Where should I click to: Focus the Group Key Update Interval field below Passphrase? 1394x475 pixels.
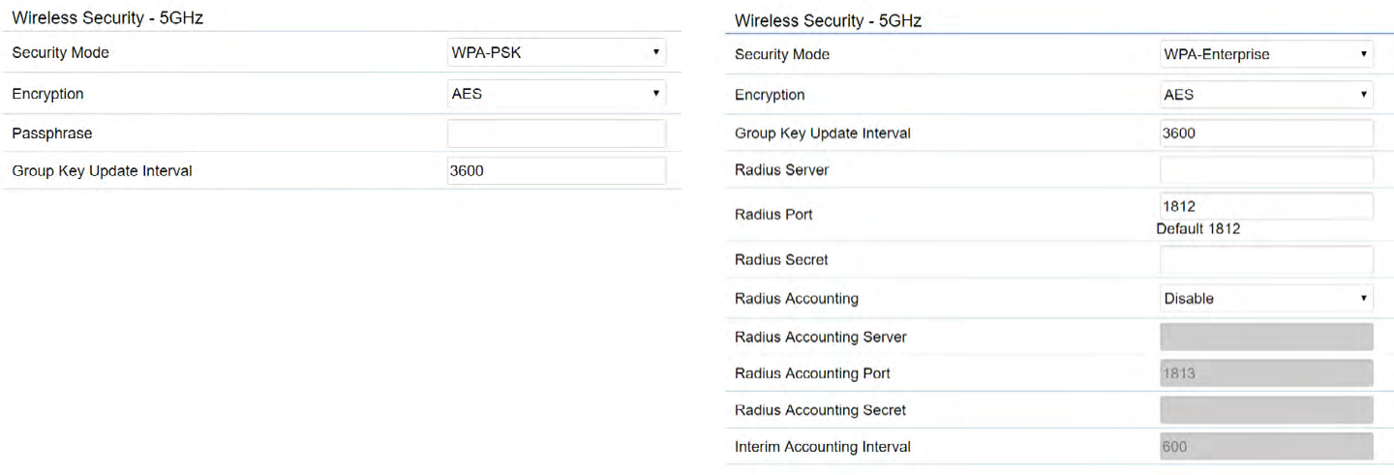pos(557,171)
